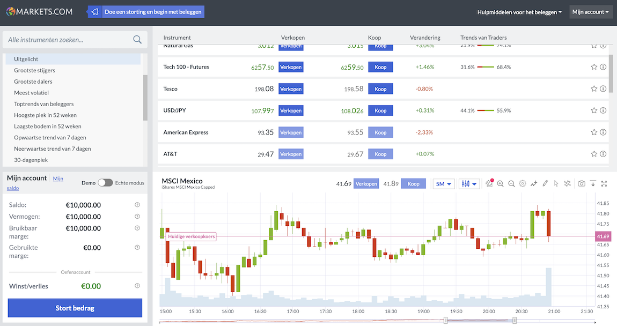Open chart settings gear
This screenshot has width=617, height=326.
[x=523, y=184]
